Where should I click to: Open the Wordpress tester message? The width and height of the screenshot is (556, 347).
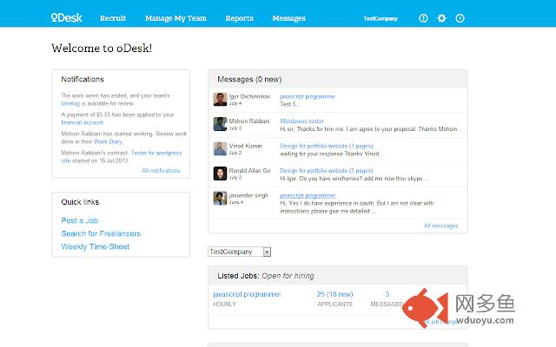coord(301,121)
